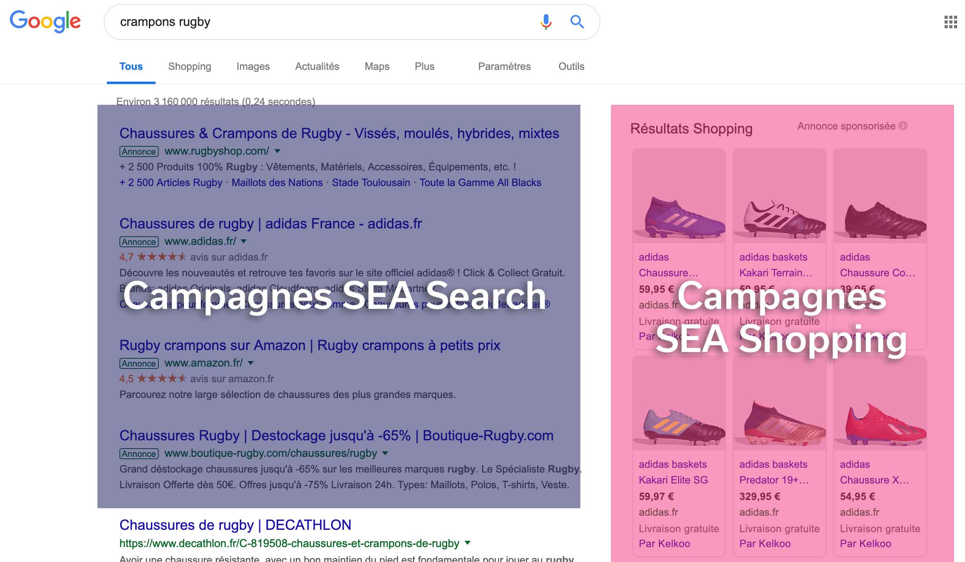The height and width of the screenshot is (562, 965).
Task: Open the adidas Chaussure Co… shoe image
Action: click(880, 196)
